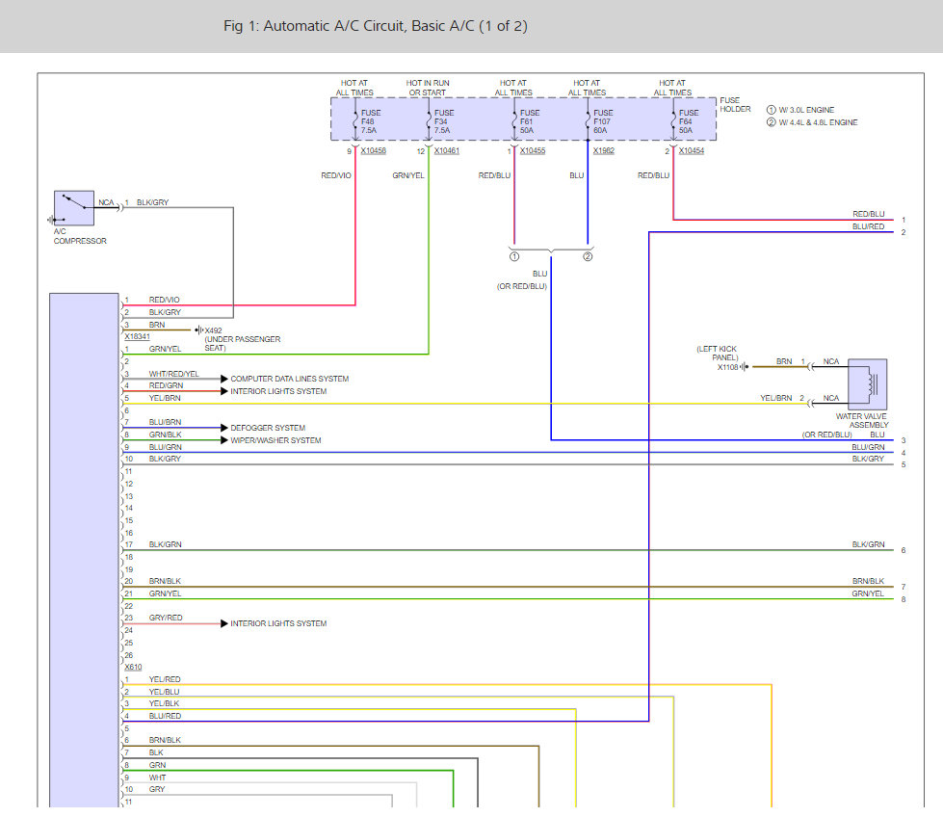The image size is (943, 817).
Task: Click the "HOT IN RUN OR START" heading
Action: click(428, 88)
